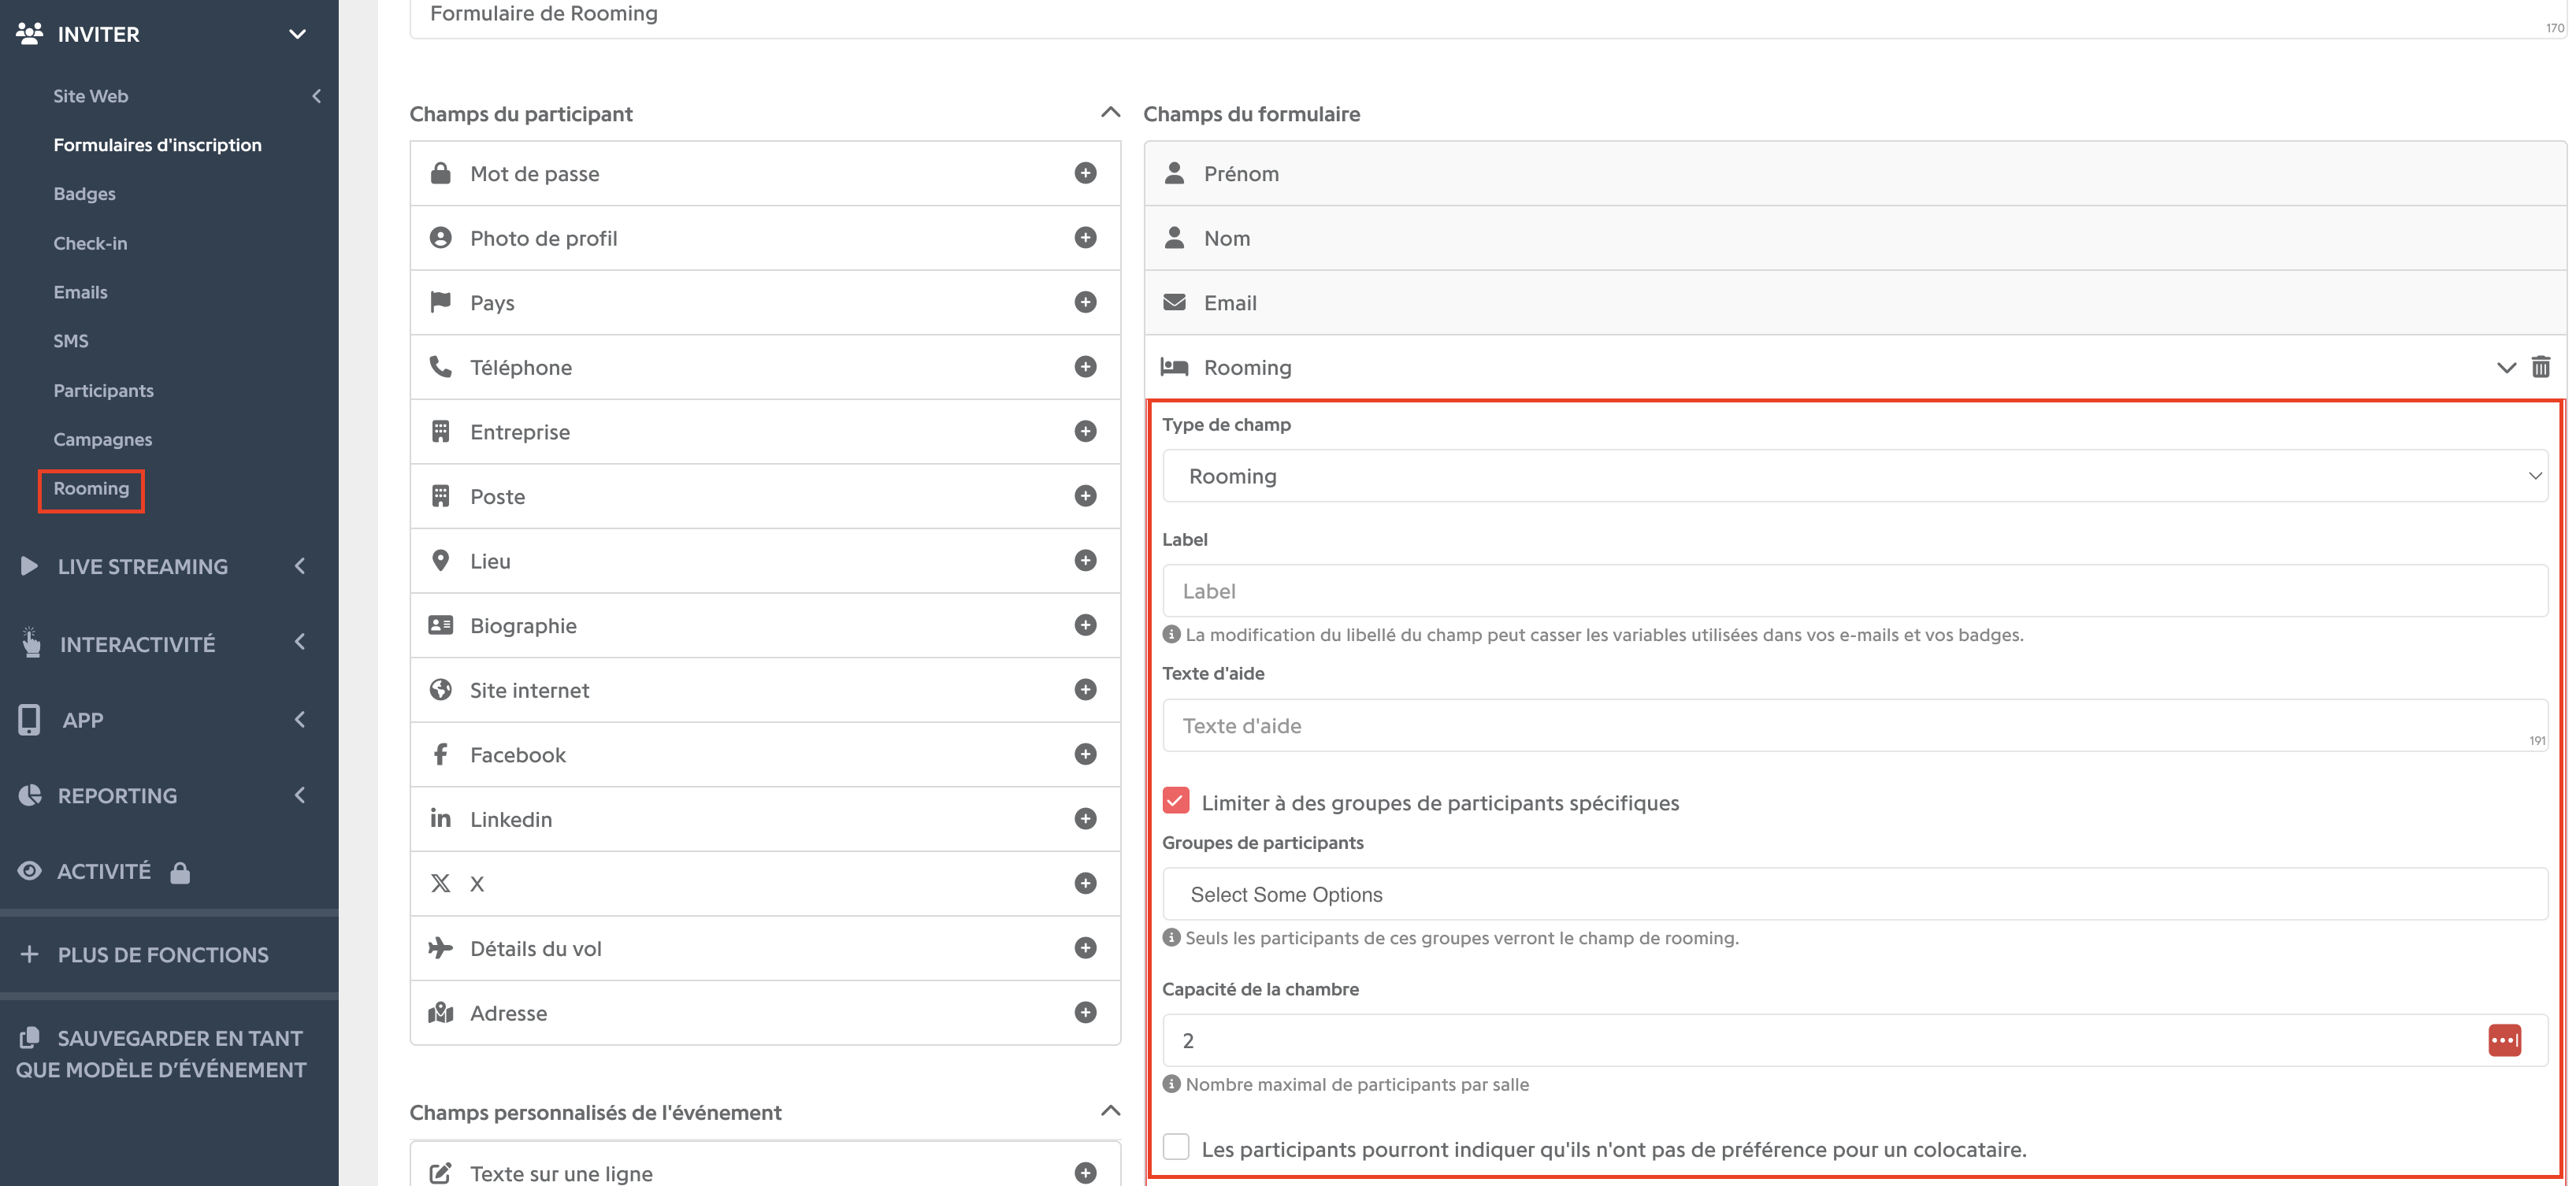Add the Adresse field plus icon
This screenshot has height=1186, width=2576.
coord(1085,1012)
